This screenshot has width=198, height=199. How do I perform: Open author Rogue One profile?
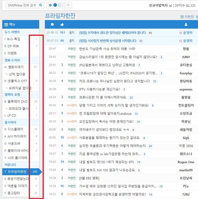point(186,162)
